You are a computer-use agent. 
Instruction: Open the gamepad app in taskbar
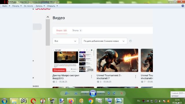pyautogui.click(x=24, y=101)
